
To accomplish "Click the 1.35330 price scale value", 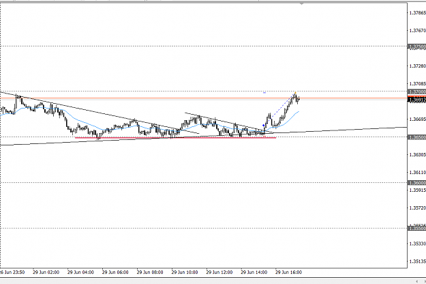I will (x=418, y=244).
